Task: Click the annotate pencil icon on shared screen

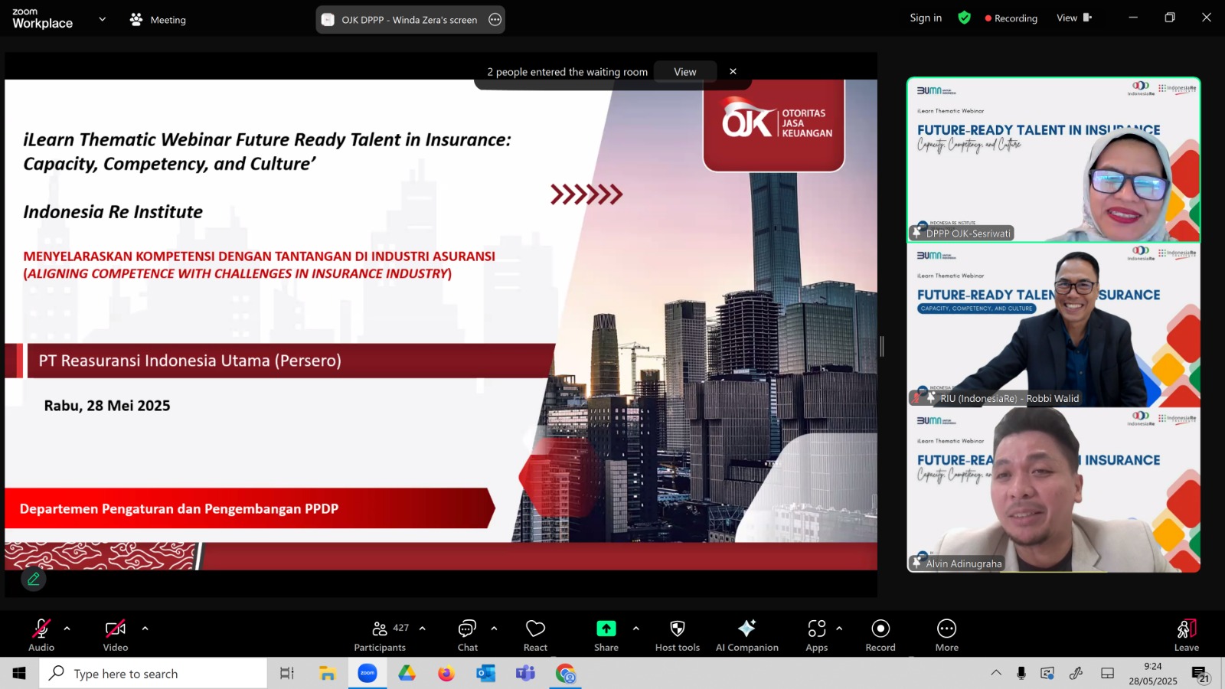Action: point(34,580)
